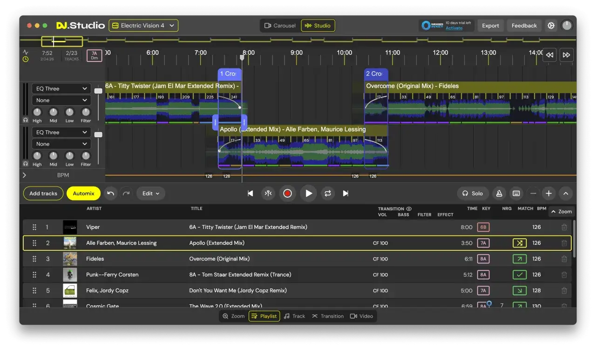Open the Track tab in bottom bar
This screenshot has width=596, height=348.
[294, 316]
